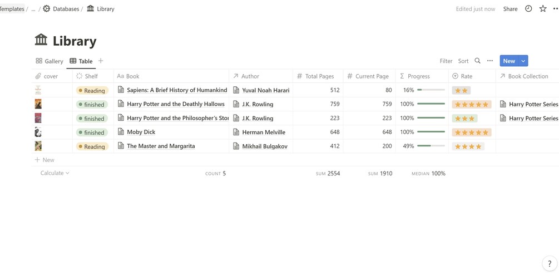Expand the New button dropdown arrow
The width and height of the screenshot is (559, 275).
523,61
